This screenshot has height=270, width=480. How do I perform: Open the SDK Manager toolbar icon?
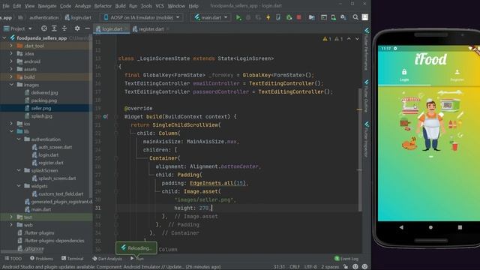point(343,17)
